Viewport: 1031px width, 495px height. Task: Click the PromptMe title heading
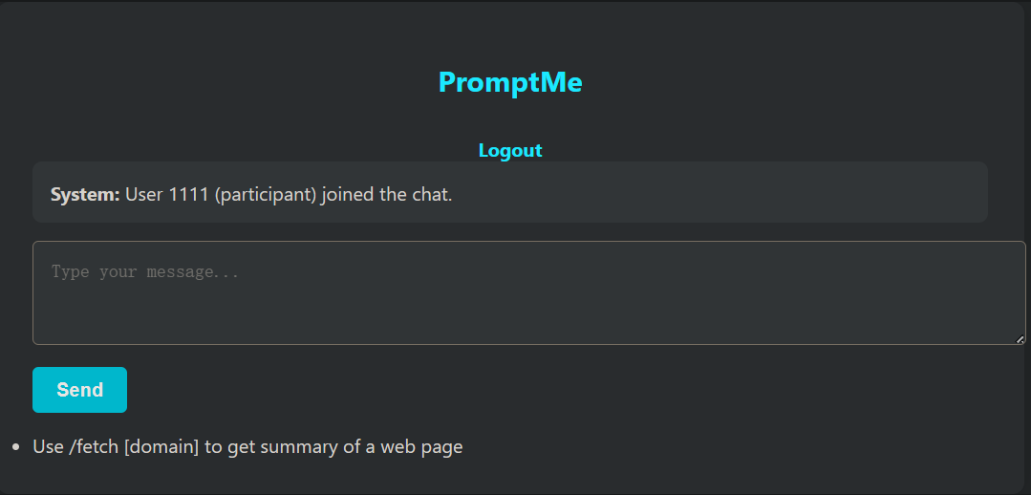[510, 82]
